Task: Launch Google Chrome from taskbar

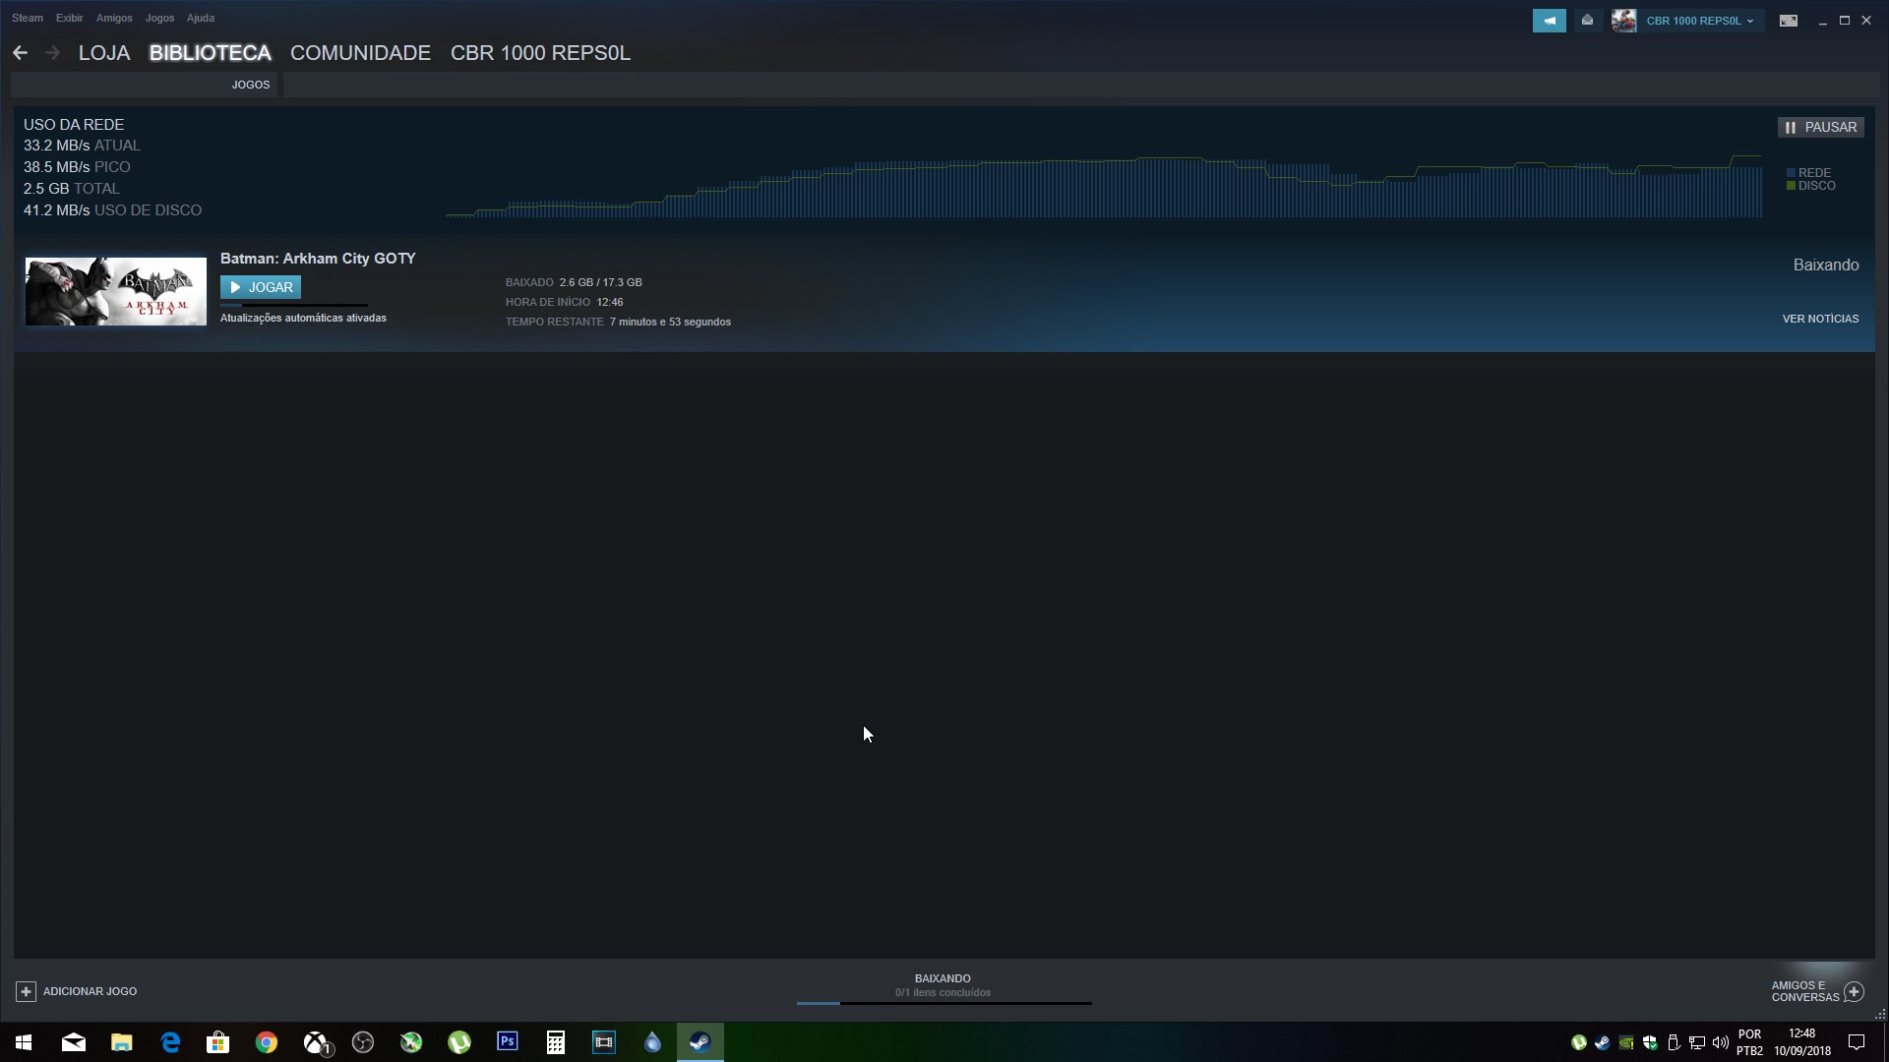Action: tap(266, 1042)
